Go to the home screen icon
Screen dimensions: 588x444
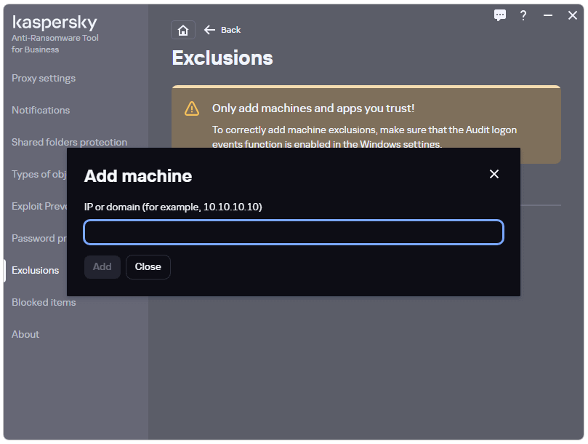(183, 30)
